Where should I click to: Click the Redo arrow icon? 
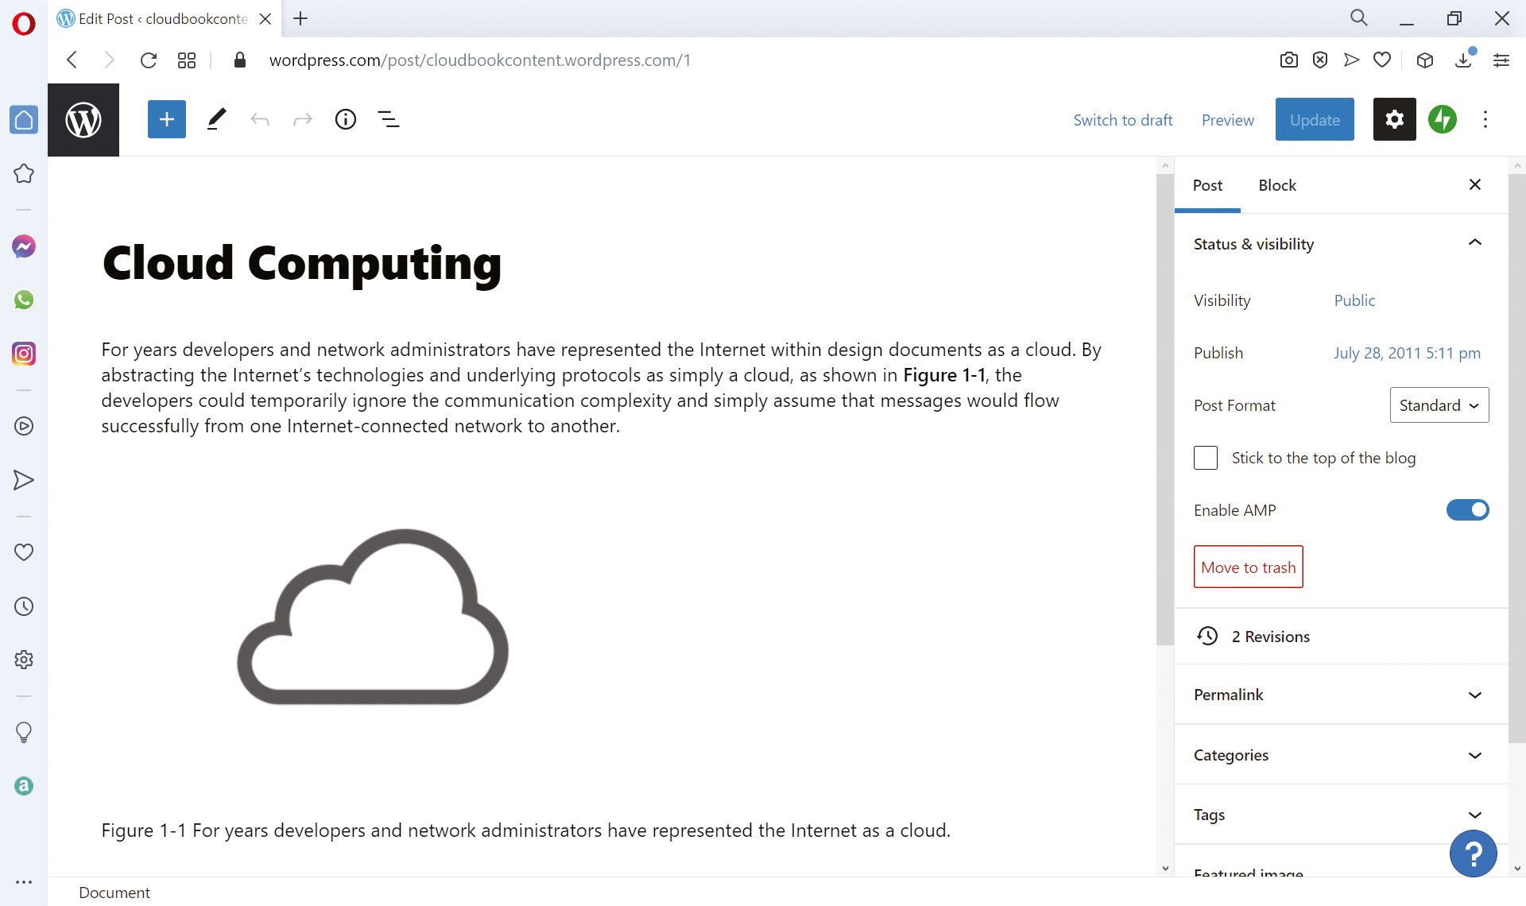[x=301, y=118]
